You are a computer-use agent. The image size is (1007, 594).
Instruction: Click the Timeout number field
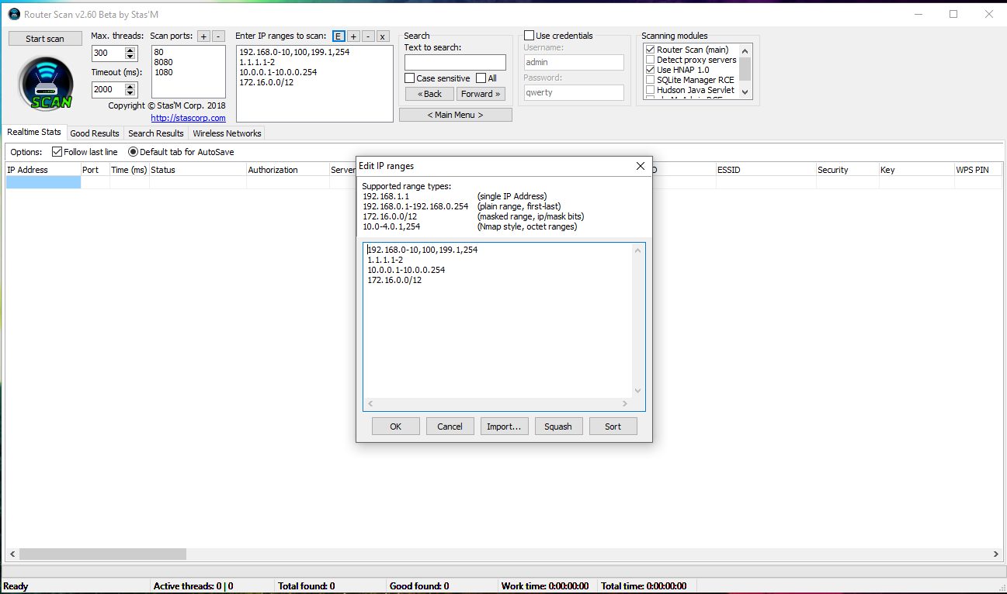click(x=107, y=89)
